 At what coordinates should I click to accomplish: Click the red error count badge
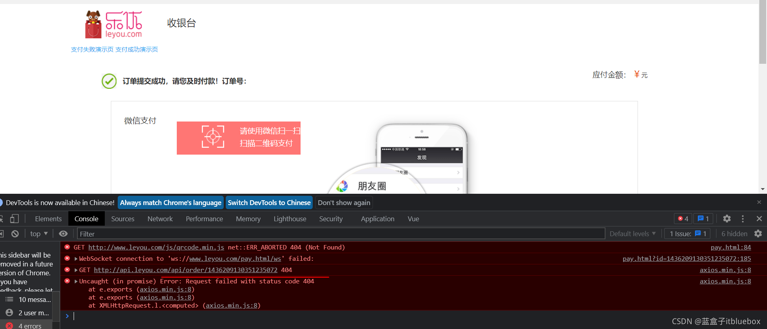[683, 218]
